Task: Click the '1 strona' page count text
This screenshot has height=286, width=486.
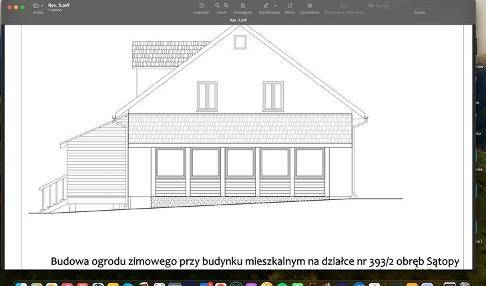Action: click(55, 10)
